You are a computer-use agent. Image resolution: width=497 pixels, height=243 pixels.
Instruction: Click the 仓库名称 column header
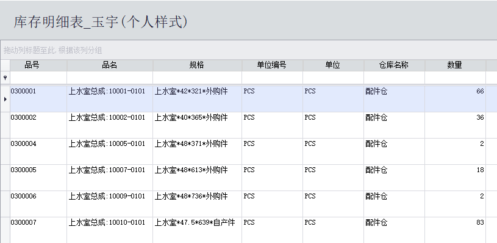[x=394, y=65]
